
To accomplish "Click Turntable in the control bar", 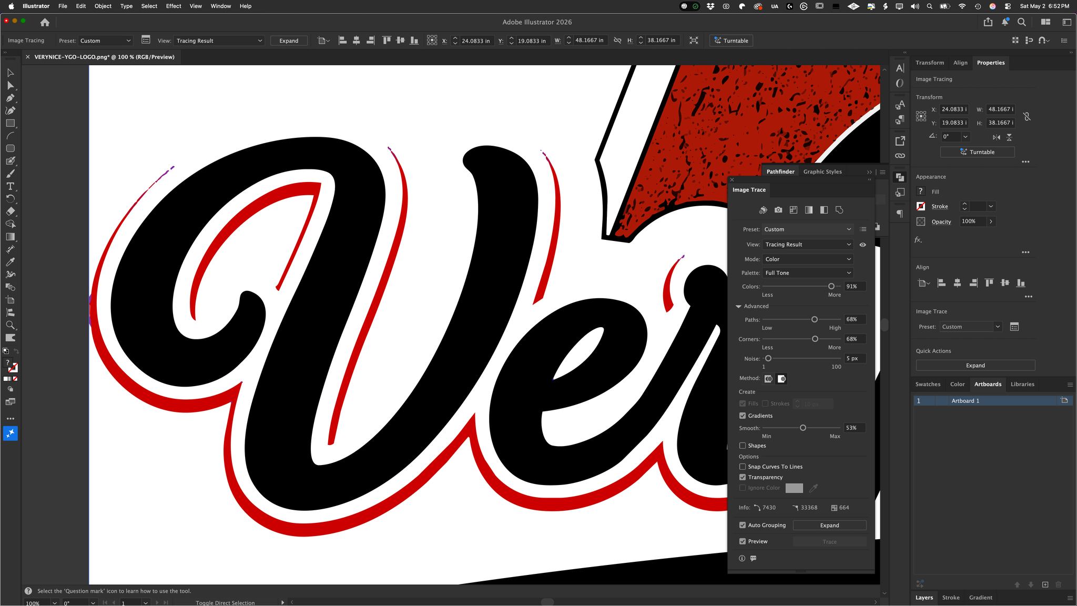I will pyautogui.click(x=731, y=41).
